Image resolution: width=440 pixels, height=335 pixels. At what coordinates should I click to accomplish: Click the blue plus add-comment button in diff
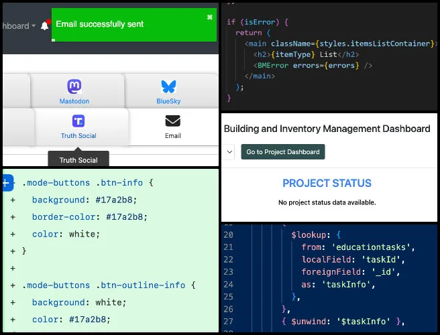pyautogui.click(x=7, y=183)
